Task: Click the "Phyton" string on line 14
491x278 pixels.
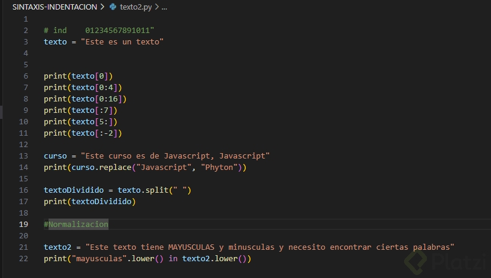Action: click(219, 168)
